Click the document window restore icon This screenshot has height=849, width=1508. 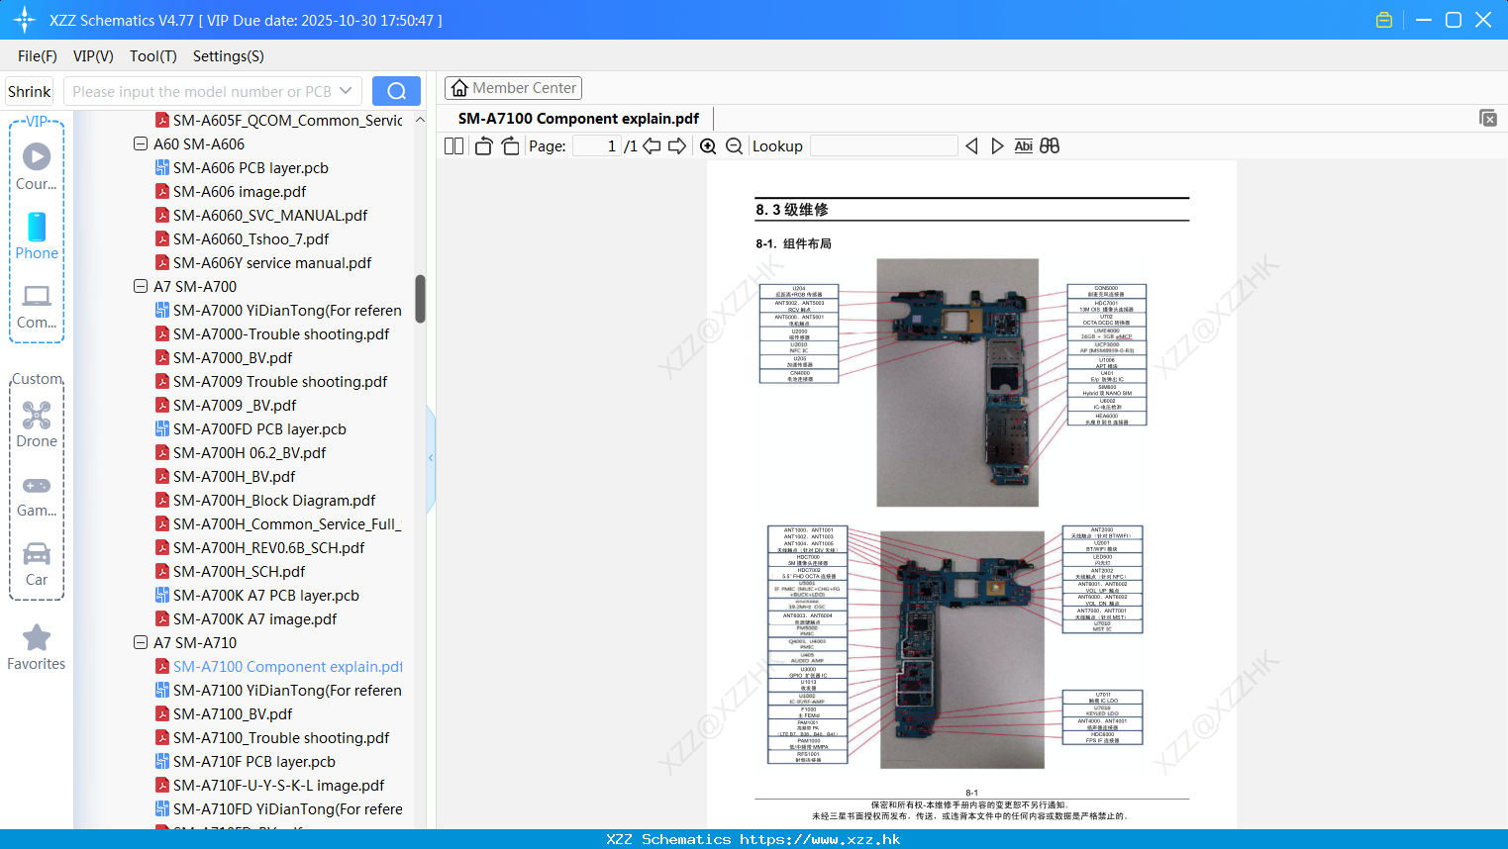[1487, 118]
